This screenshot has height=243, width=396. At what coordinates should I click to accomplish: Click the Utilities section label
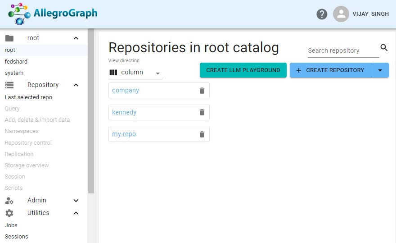[38, 213]
